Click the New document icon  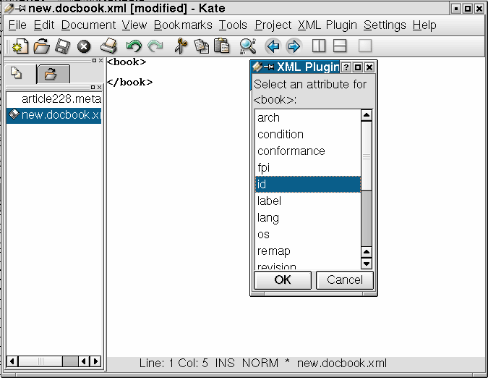point(20,47)
